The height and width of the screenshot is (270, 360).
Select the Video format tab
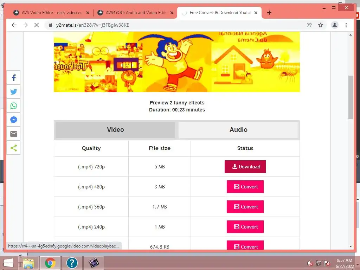pyautogui.click(x=115, y=130)
